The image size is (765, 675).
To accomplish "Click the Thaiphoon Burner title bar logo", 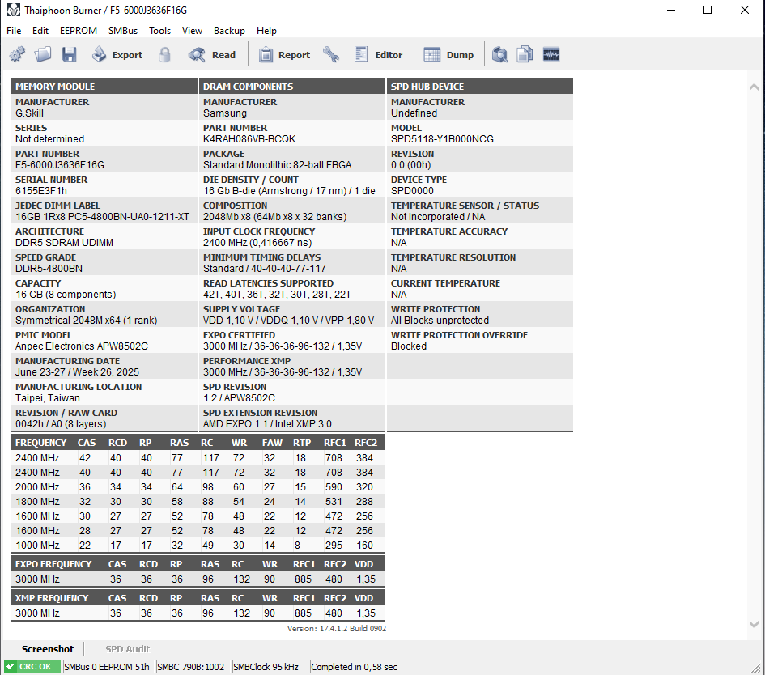I will [13, 11].
